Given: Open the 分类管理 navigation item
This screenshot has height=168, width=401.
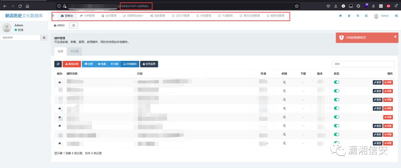Looking at the screenshot, I should click(x=87, y=16).
